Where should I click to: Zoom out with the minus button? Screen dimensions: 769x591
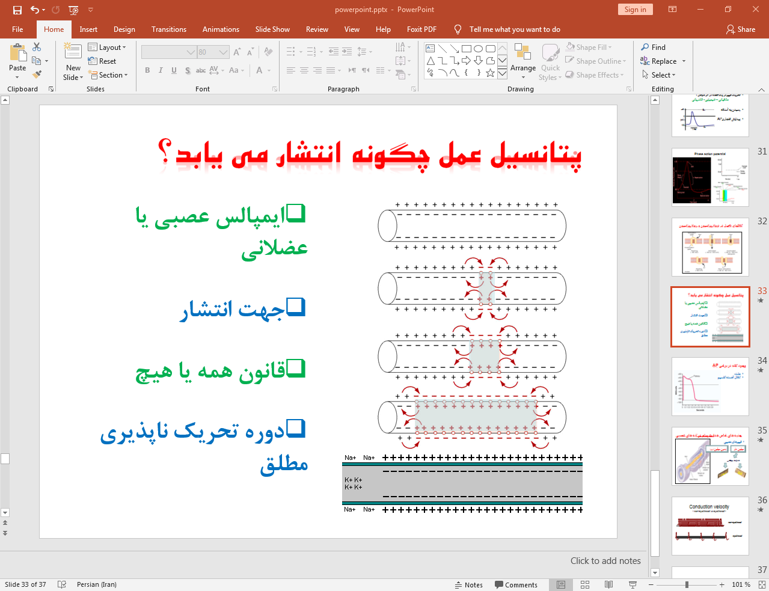click(x=651, y=584)
